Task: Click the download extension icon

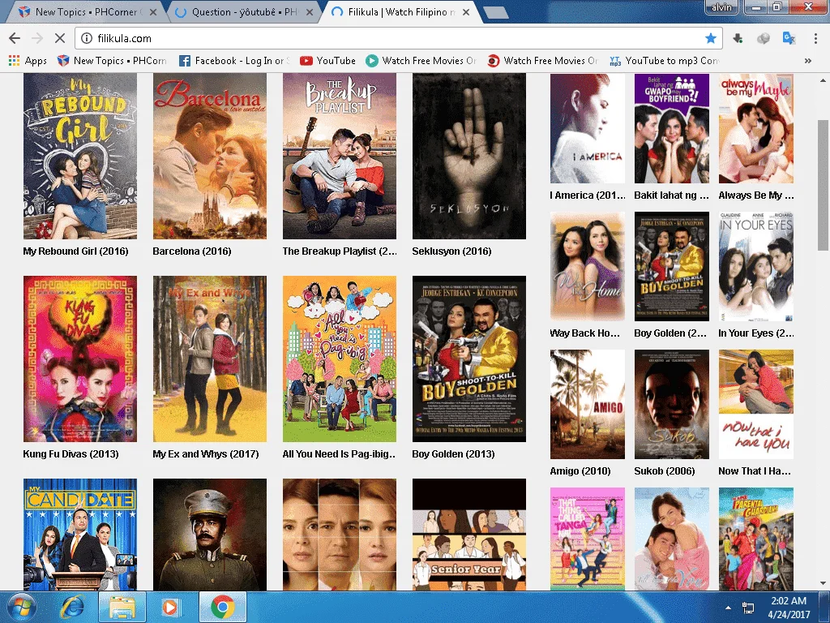Action: coord(738,38)
